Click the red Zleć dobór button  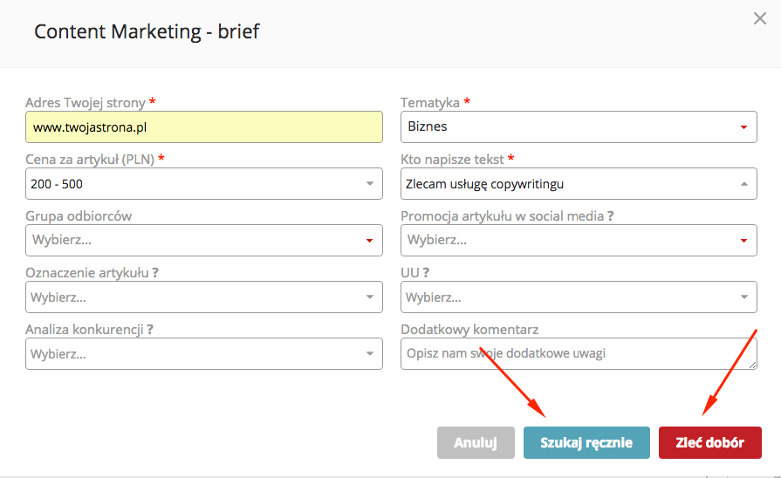tap(709, 442)
